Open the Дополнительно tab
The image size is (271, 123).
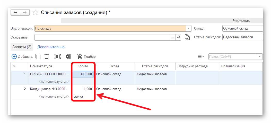(51, 47)
